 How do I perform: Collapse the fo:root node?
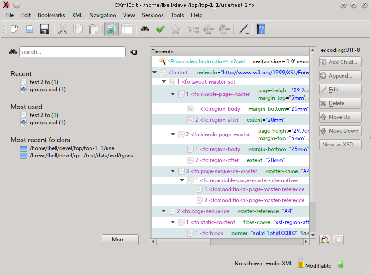(155, 72)
